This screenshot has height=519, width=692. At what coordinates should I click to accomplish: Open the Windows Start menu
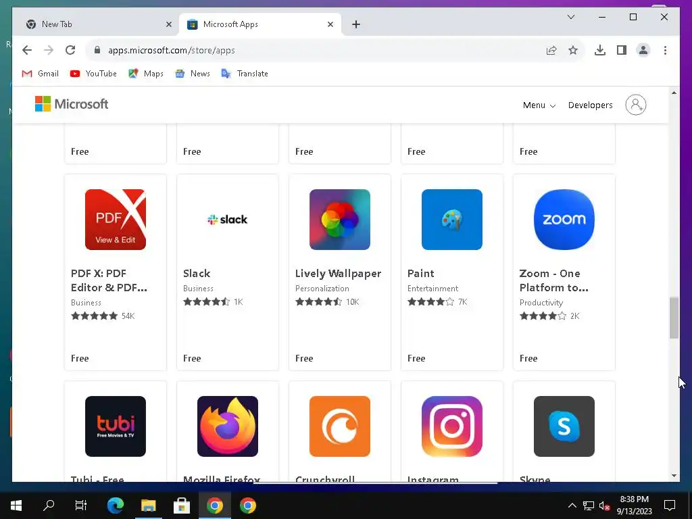pos(16,505)
